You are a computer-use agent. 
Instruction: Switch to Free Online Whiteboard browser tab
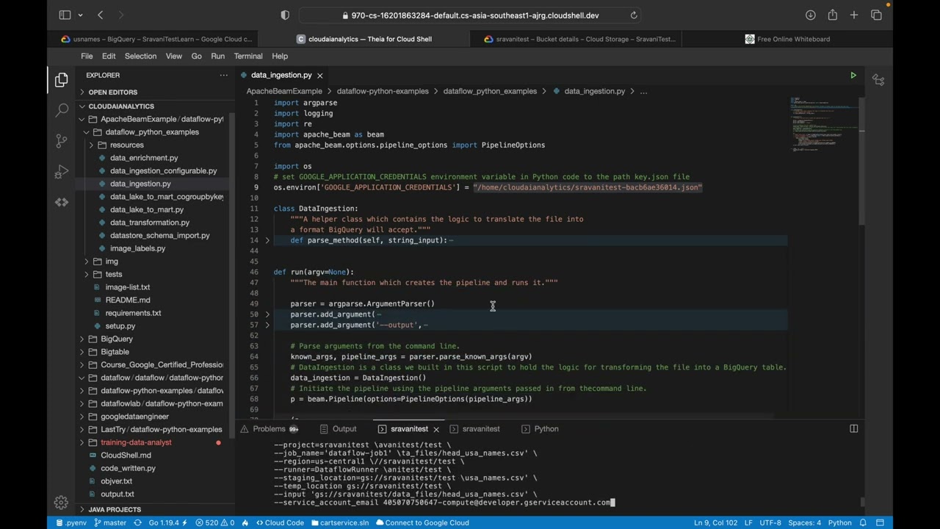[787, 39]
